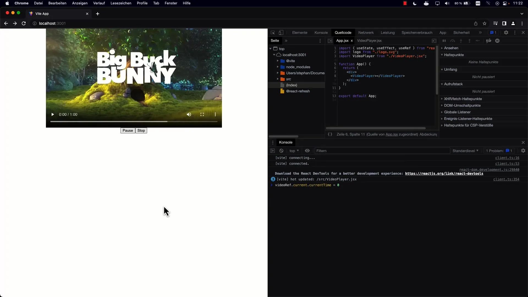
Task: Click the step into function icon
Action: [x=461, y=41]
